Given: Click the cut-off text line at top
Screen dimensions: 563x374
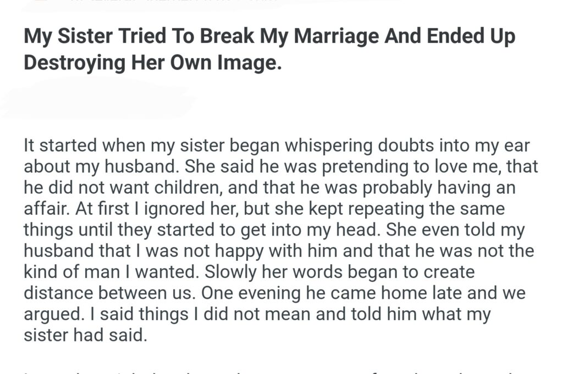Looking at the screenshot, I should pyautogui.click(x=165, y=2).
